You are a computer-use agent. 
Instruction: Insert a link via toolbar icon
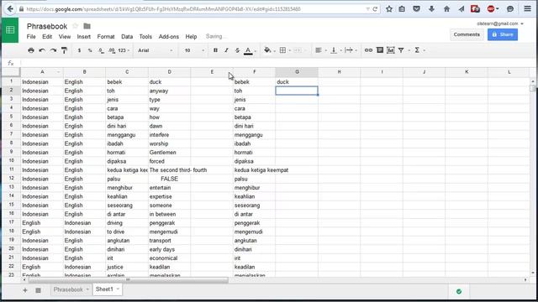tap(368, 50)
